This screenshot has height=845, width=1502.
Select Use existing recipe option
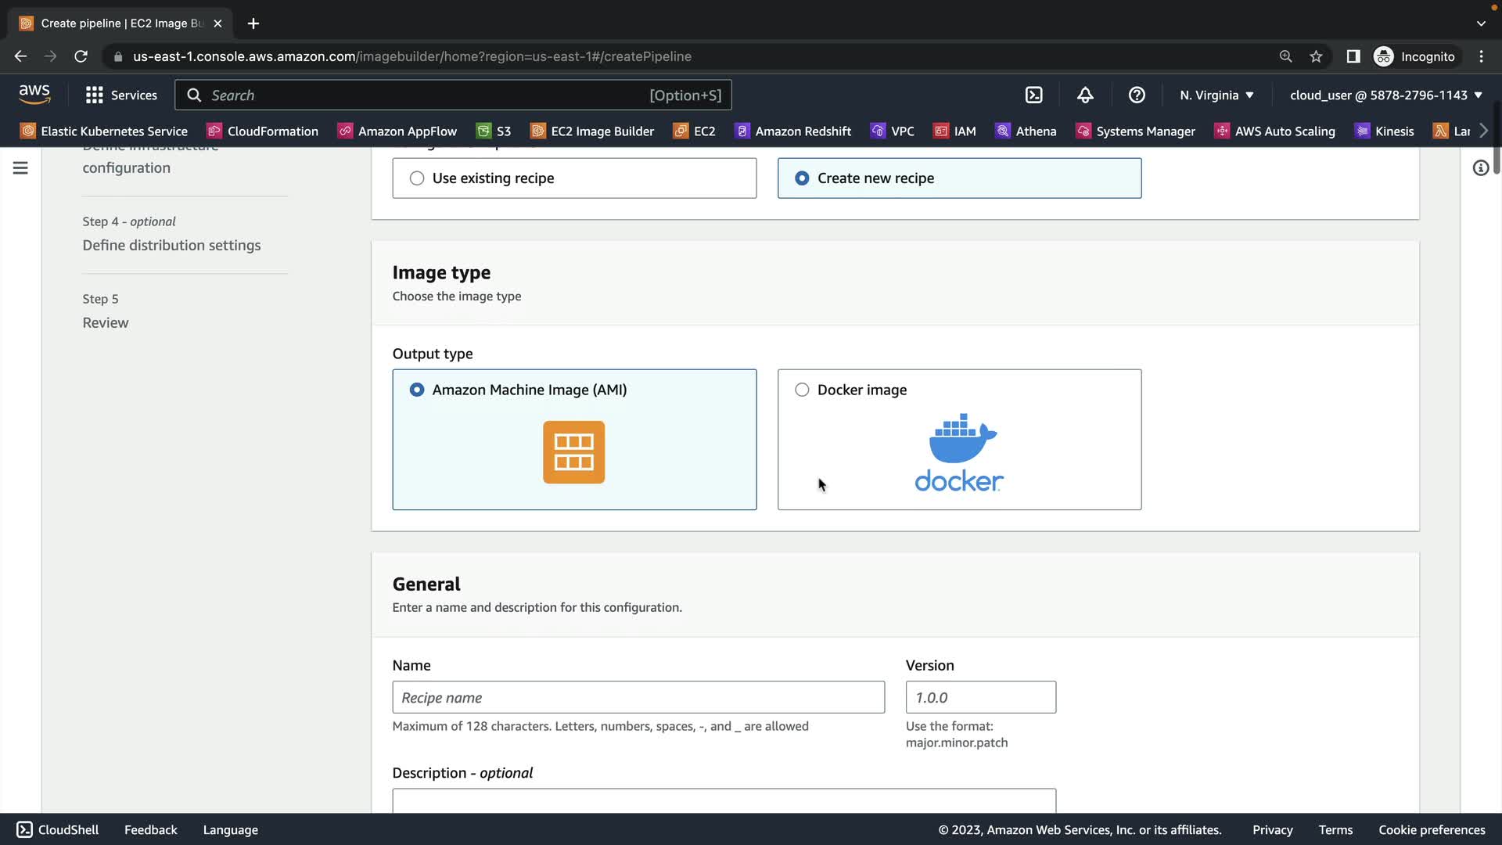point(417,178)
